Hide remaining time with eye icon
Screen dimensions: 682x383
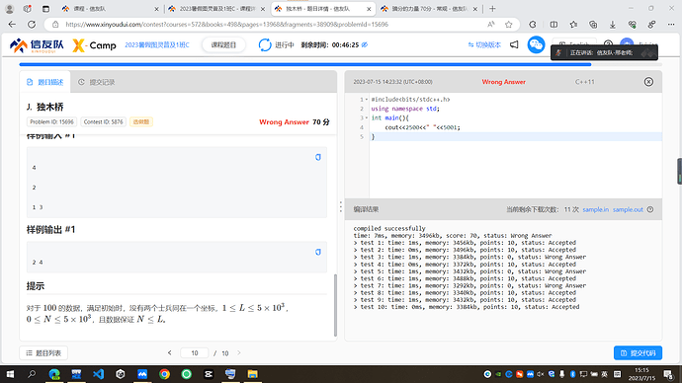pos(365,44)
